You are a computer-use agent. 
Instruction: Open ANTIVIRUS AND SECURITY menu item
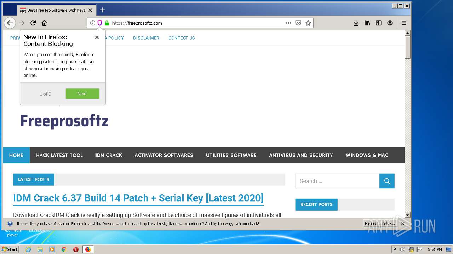(x=301, y=155)
